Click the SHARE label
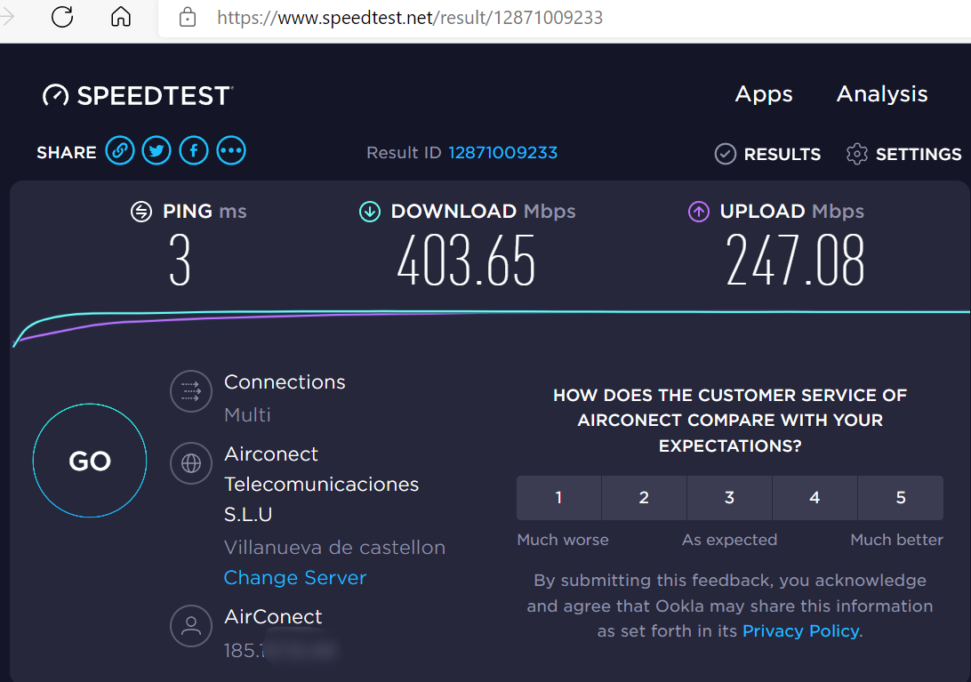This screenshot has height=682, width=971. [x=67, y=152]
